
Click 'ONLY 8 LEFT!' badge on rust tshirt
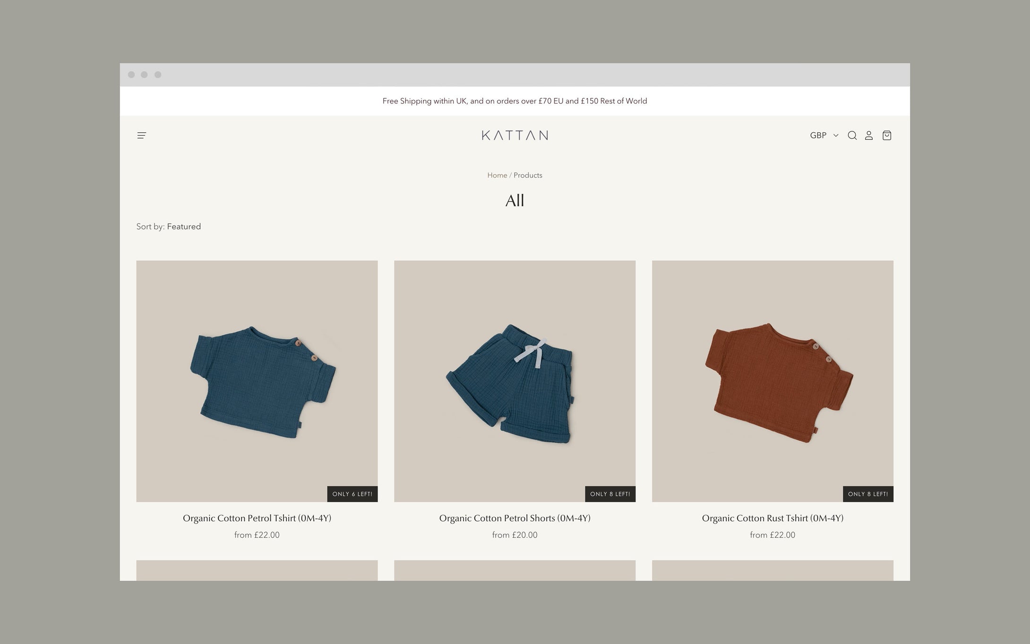tap(868, 494)
